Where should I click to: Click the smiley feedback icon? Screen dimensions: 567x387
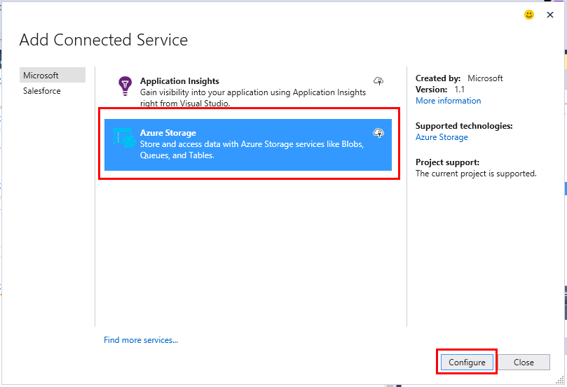(529, 15)
